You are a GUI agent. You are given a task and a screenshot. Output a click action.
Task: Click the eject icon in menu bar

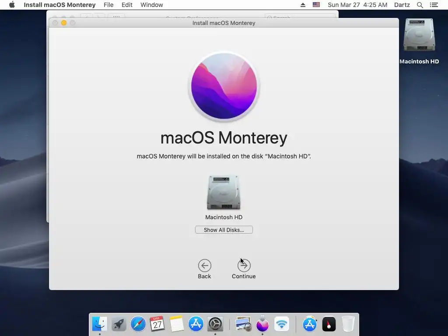[x=303, y=5]
